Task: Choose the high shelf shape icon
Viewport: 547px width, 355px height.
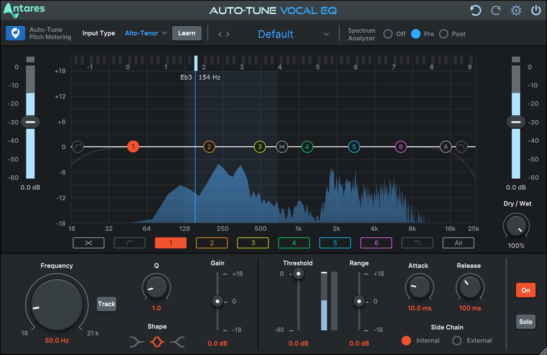Action: [x=177, y=342]
